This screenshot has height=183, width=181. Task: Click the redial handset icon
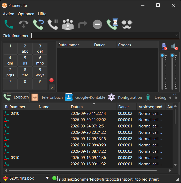(38, 24)
